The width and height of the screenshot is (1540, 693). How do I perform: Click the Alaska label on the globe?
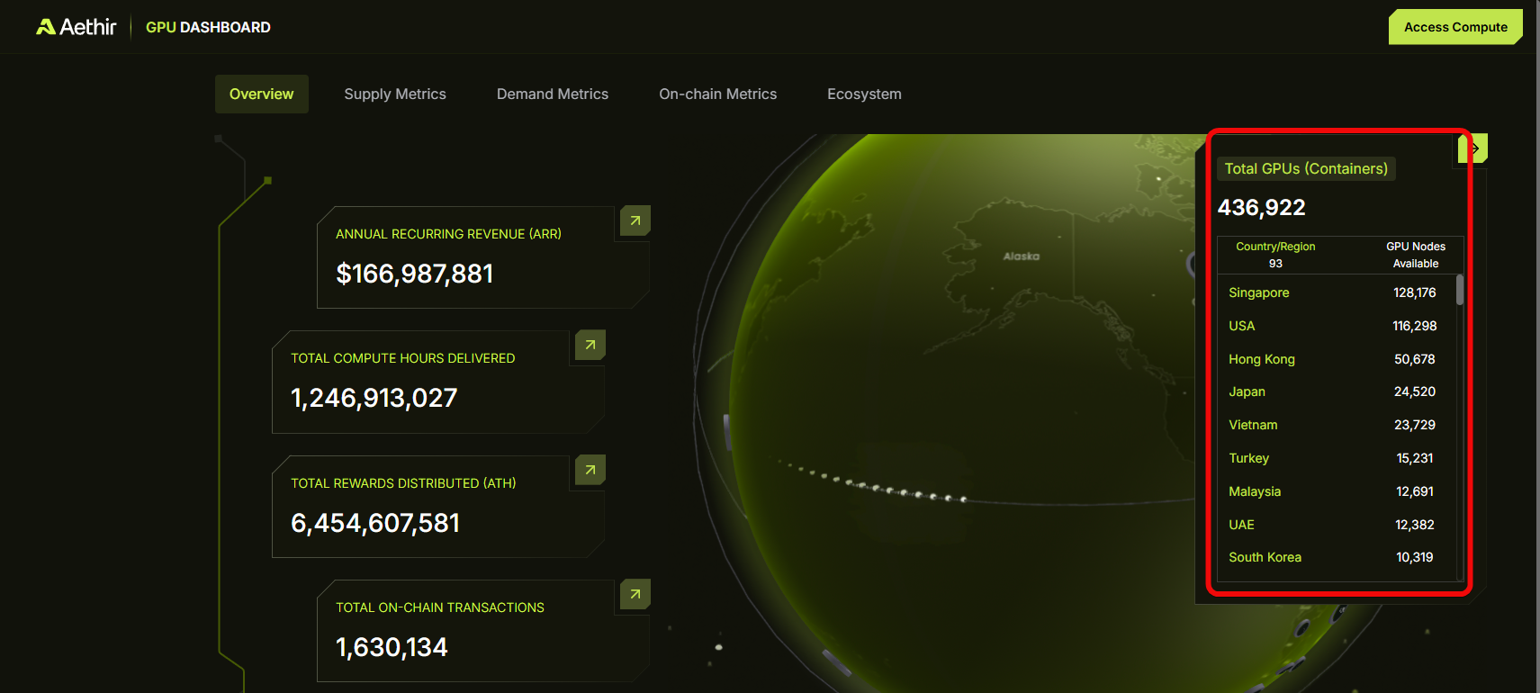pyautogui.click(x=1022, y=256)
